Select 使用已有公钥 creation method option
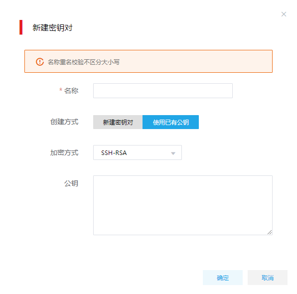Image resolution: width=297 pixels, height=294 pixels. (x=170, y=122)
